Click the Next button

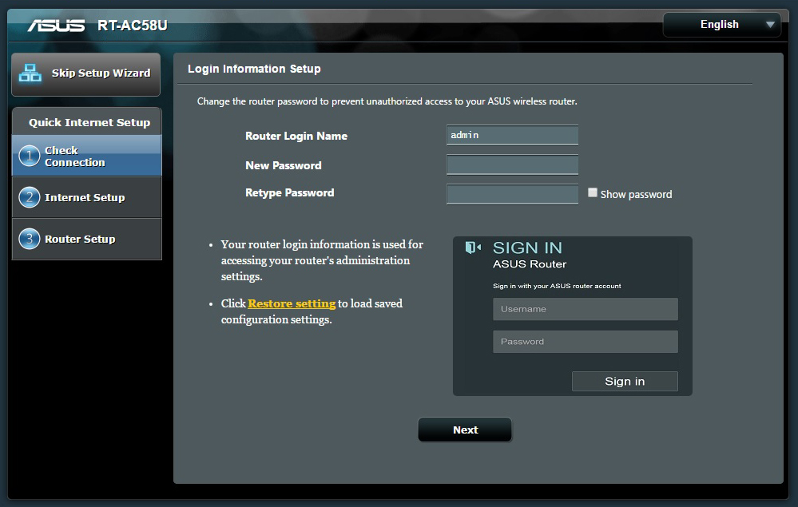point(465,430)
